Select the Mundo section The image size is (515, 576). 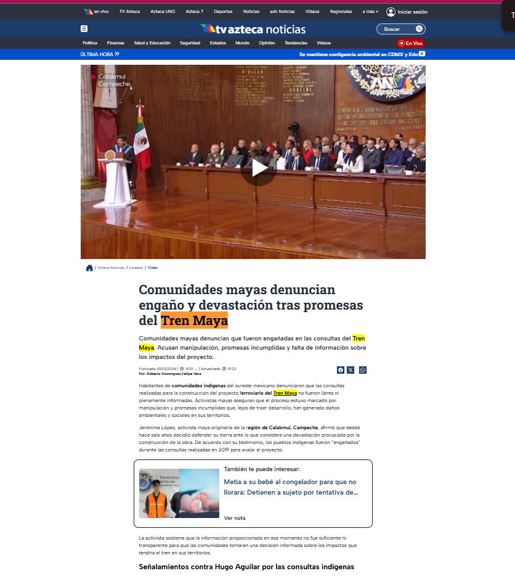(242, 43)
